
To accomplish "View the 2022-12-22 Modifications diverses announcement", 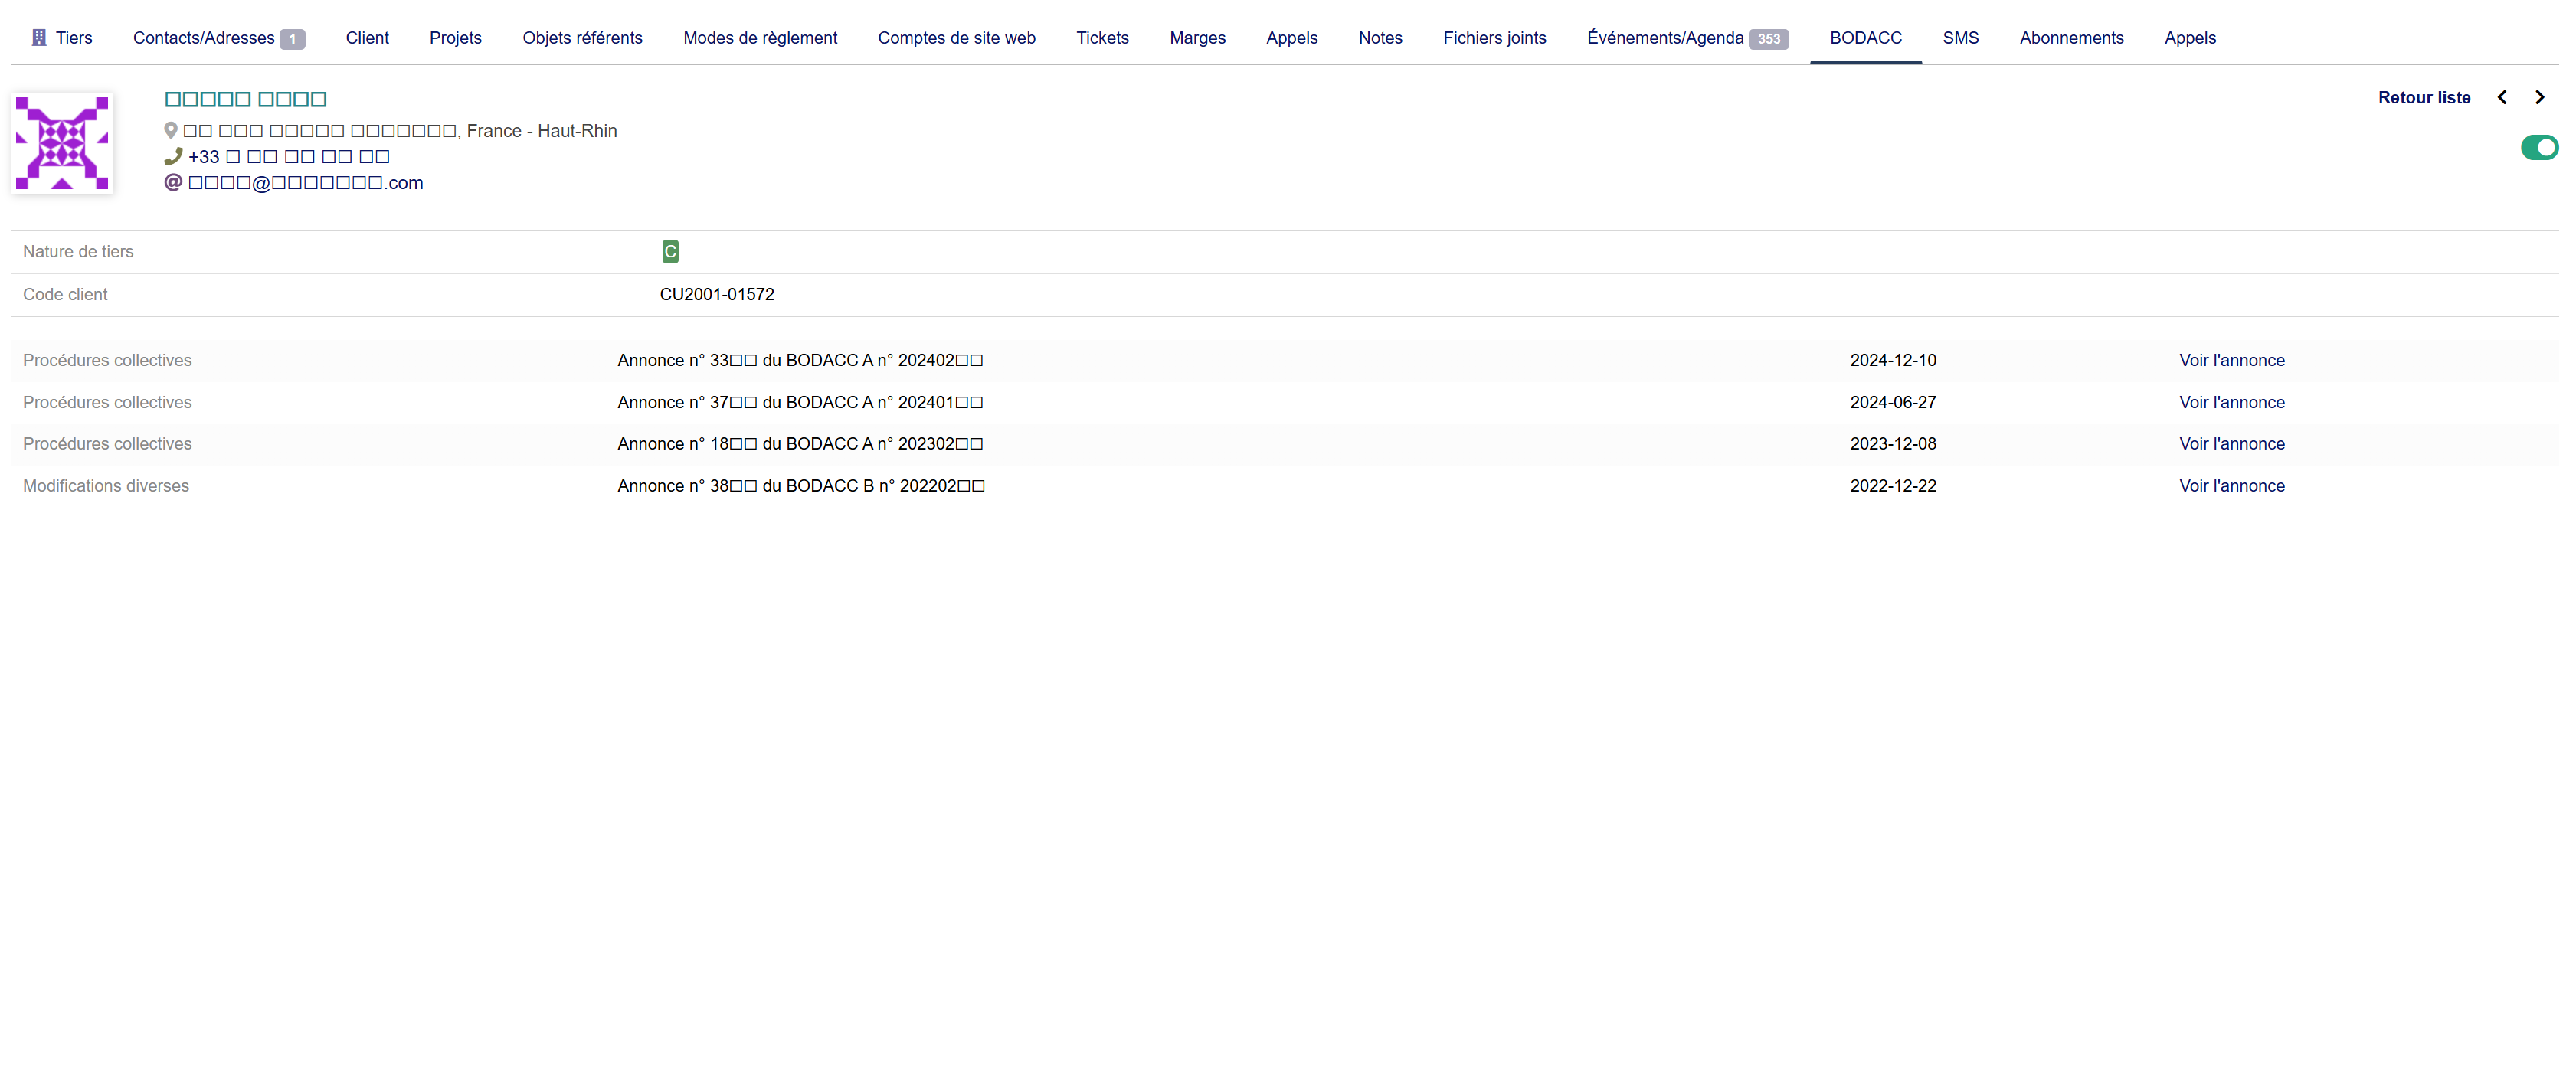I will click(x=2231, y=486).
